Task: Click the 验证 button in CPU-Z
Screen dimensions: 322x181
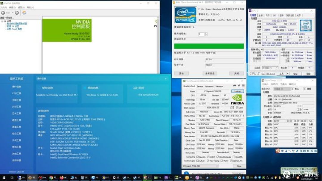Action: (295, 74)
